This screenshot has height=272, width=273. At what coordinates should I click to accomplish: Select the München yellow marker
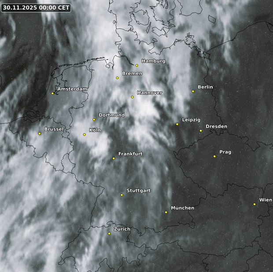[x=166, y=212]
